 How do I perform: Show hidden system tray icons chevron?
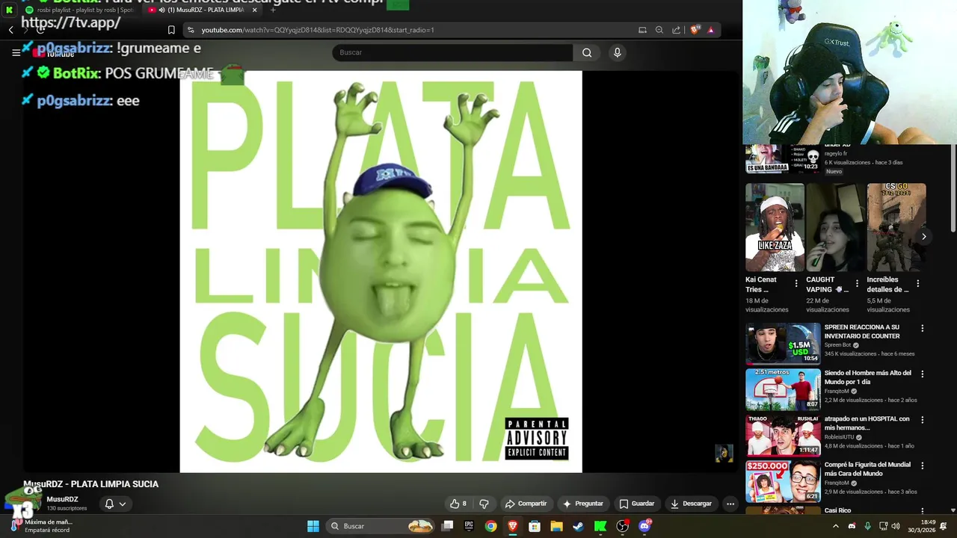(x=837, y=526)
